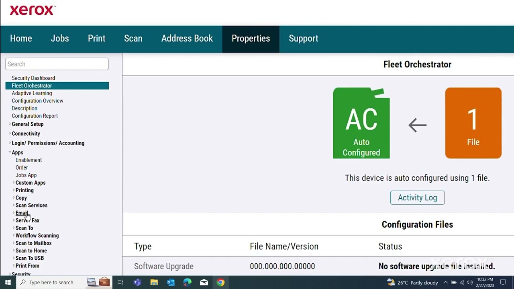Open Microsoft Edge from the taskbar
This screenshot has width=514, height=289.
click(188, 282)
